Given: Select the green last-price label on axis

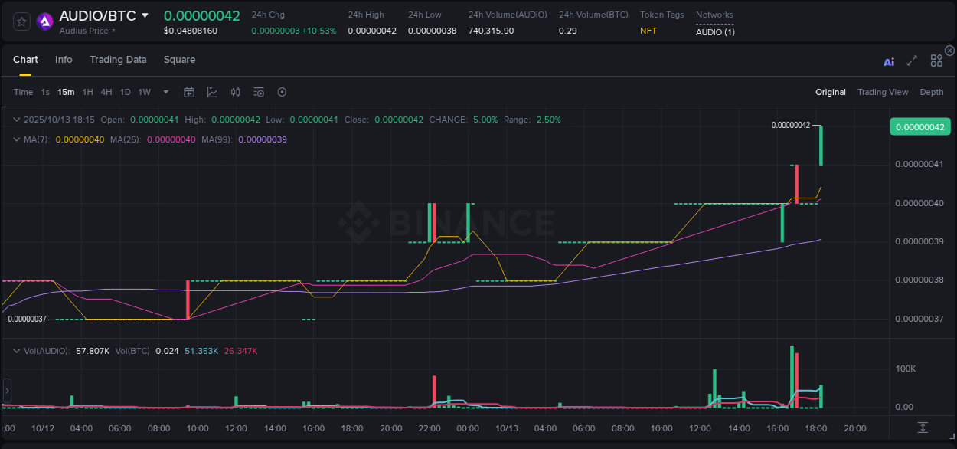Looking at the screenshot, I should [919, 126].
